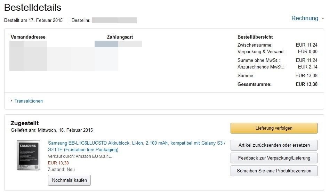Image resolution: width=329 pixels, height=195 pixels.
Task: Click Verkauf durch Amazon EU S.a.r.L. text
Action: pyautogui.click(x=80, y=156)
